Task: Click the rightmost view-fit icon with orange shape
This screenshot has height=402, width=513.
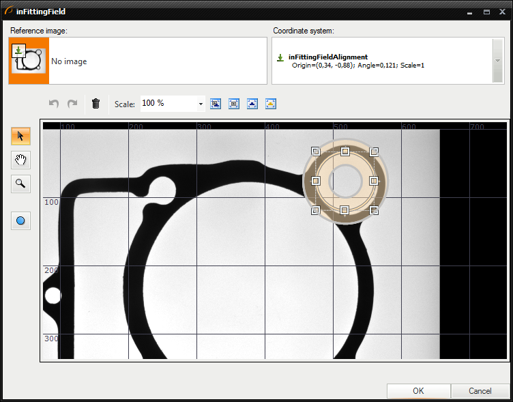Action: [x=271, y=104]
